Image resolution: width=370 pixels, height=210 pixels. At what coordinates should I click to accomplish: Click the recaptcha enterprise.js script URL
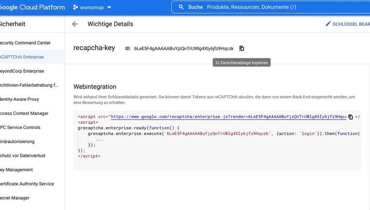pos(228,117)
